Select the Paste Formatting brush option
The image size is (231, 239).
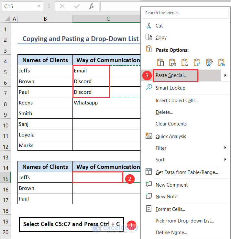[x=209, y=62]
